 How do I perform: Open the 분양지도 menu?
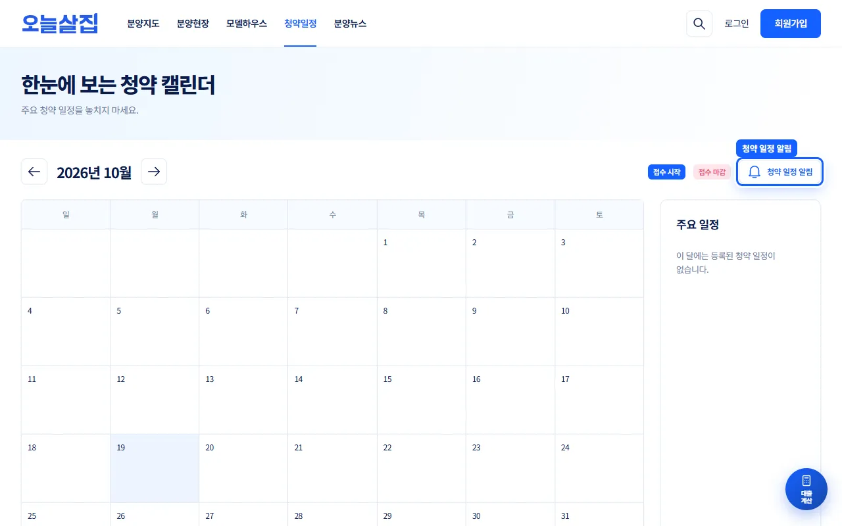pos(143,24)
